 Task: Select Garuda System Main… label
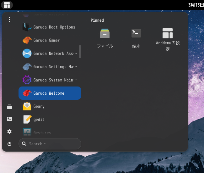click(55, 80)
